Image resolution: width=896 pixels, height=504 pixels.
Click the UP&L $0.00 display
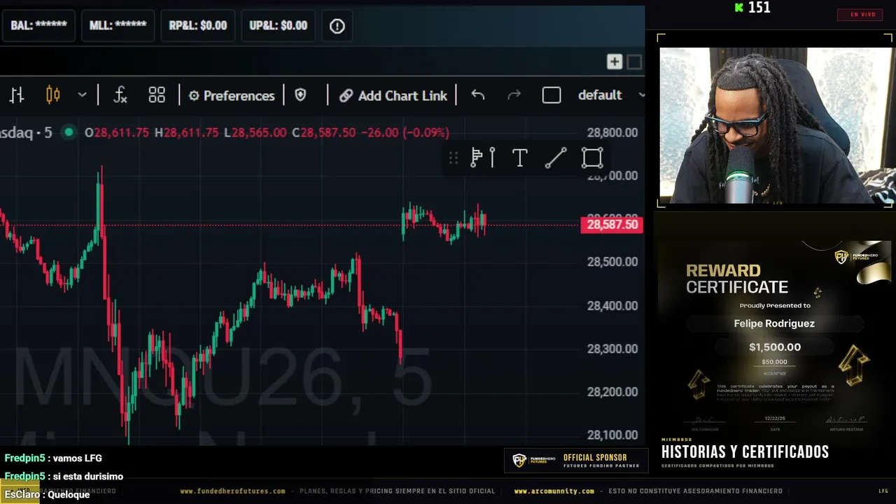coord(279,26)
